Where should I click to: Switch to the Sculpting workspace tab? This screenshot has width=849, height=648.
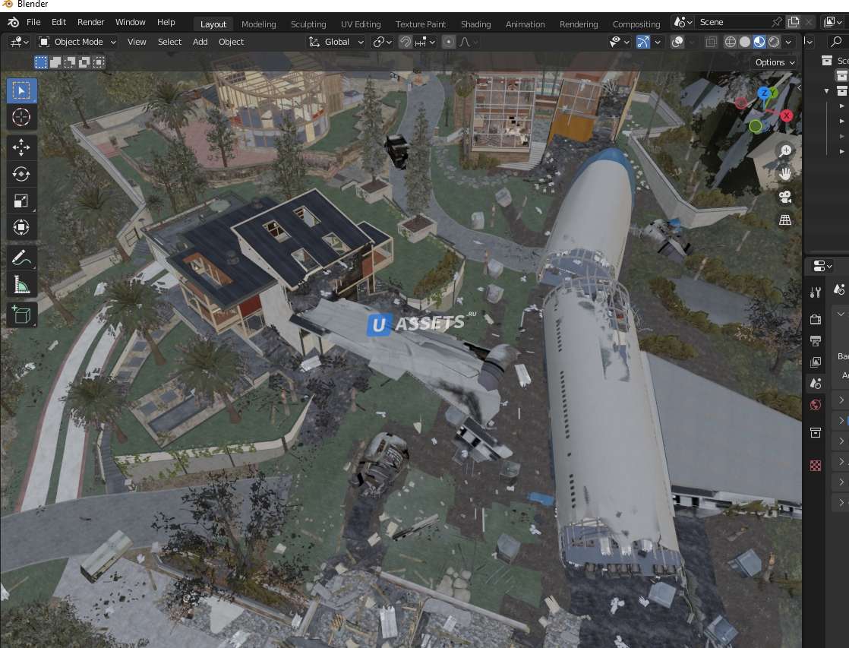(x=308, y=24)
